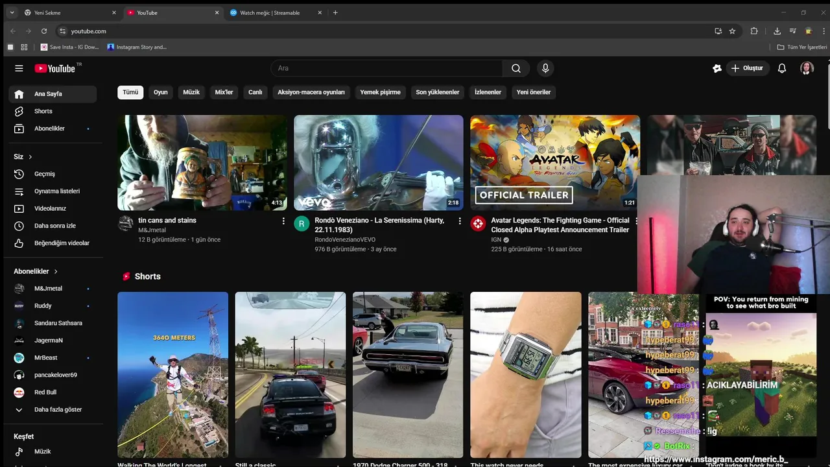Reload the page with refresh button

click(x=44, y=31)
